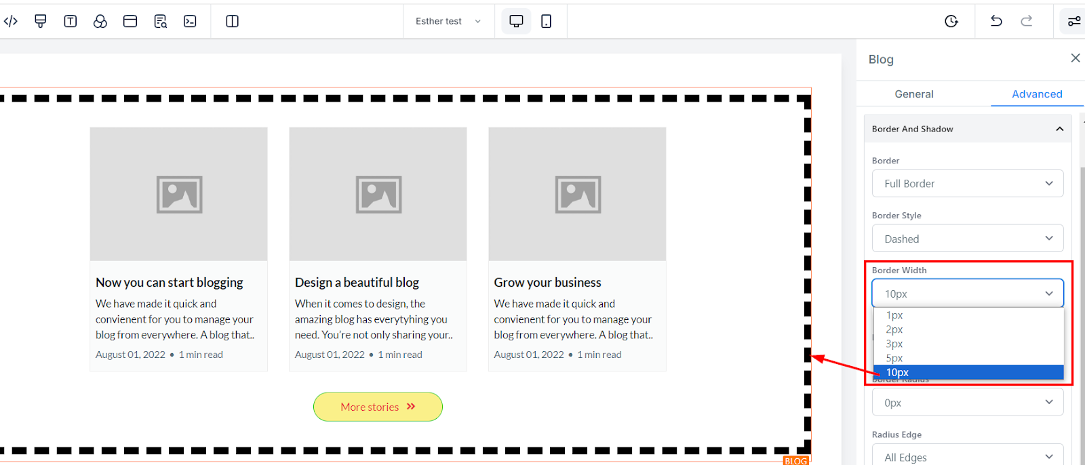Select Design a beautiful blog image placeholder
This screenshot has width=1085, height=465.
coord(378,194)
